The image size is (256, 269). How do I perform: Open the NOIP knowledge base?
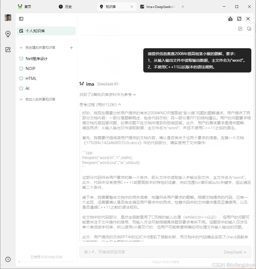(x=30, y=69)
